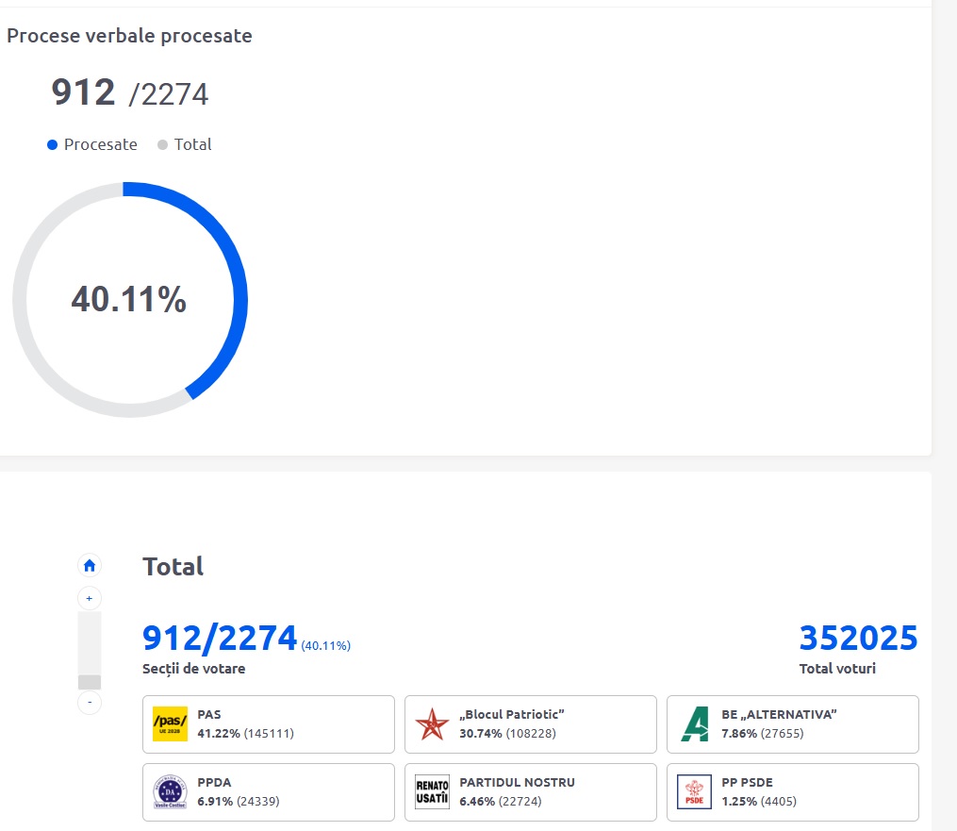Click the 352025 total votes number
Image resolution: width=957 pixels, height=831 pixels.
858,639
